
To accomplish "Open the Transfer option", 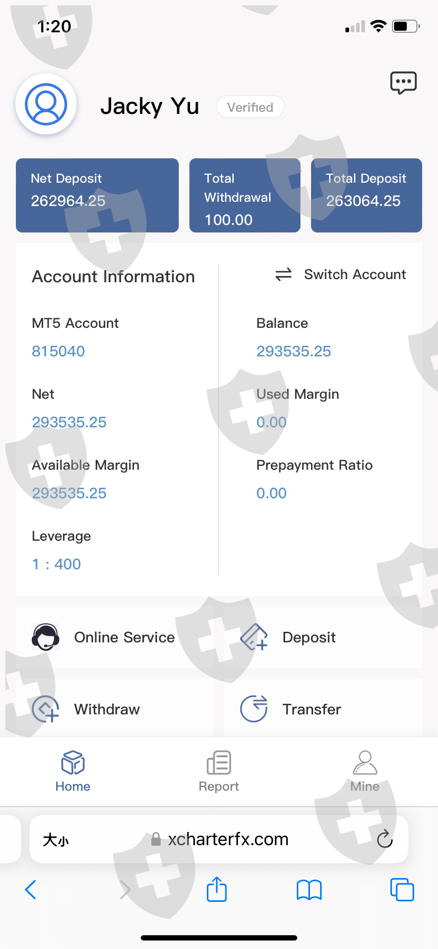I will 323,709.
